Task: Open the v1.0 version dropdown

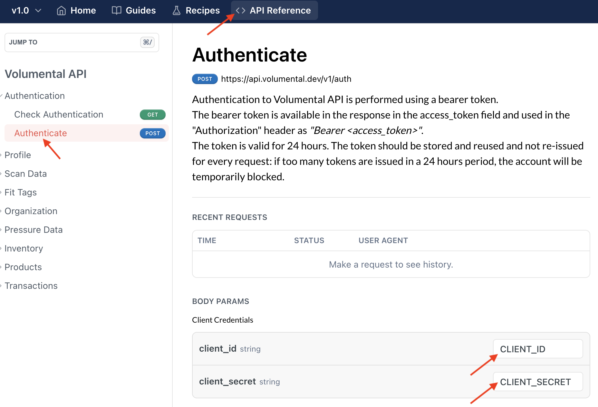Action: [26, 10]
